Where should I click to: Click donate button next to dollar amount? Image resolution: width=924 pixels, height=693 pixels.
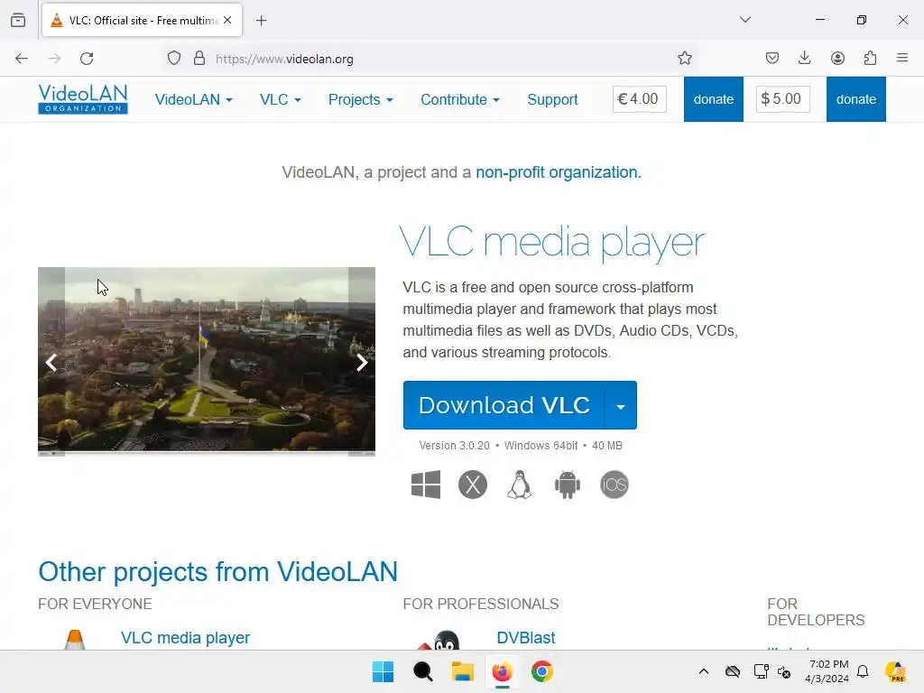click(855, 99)
